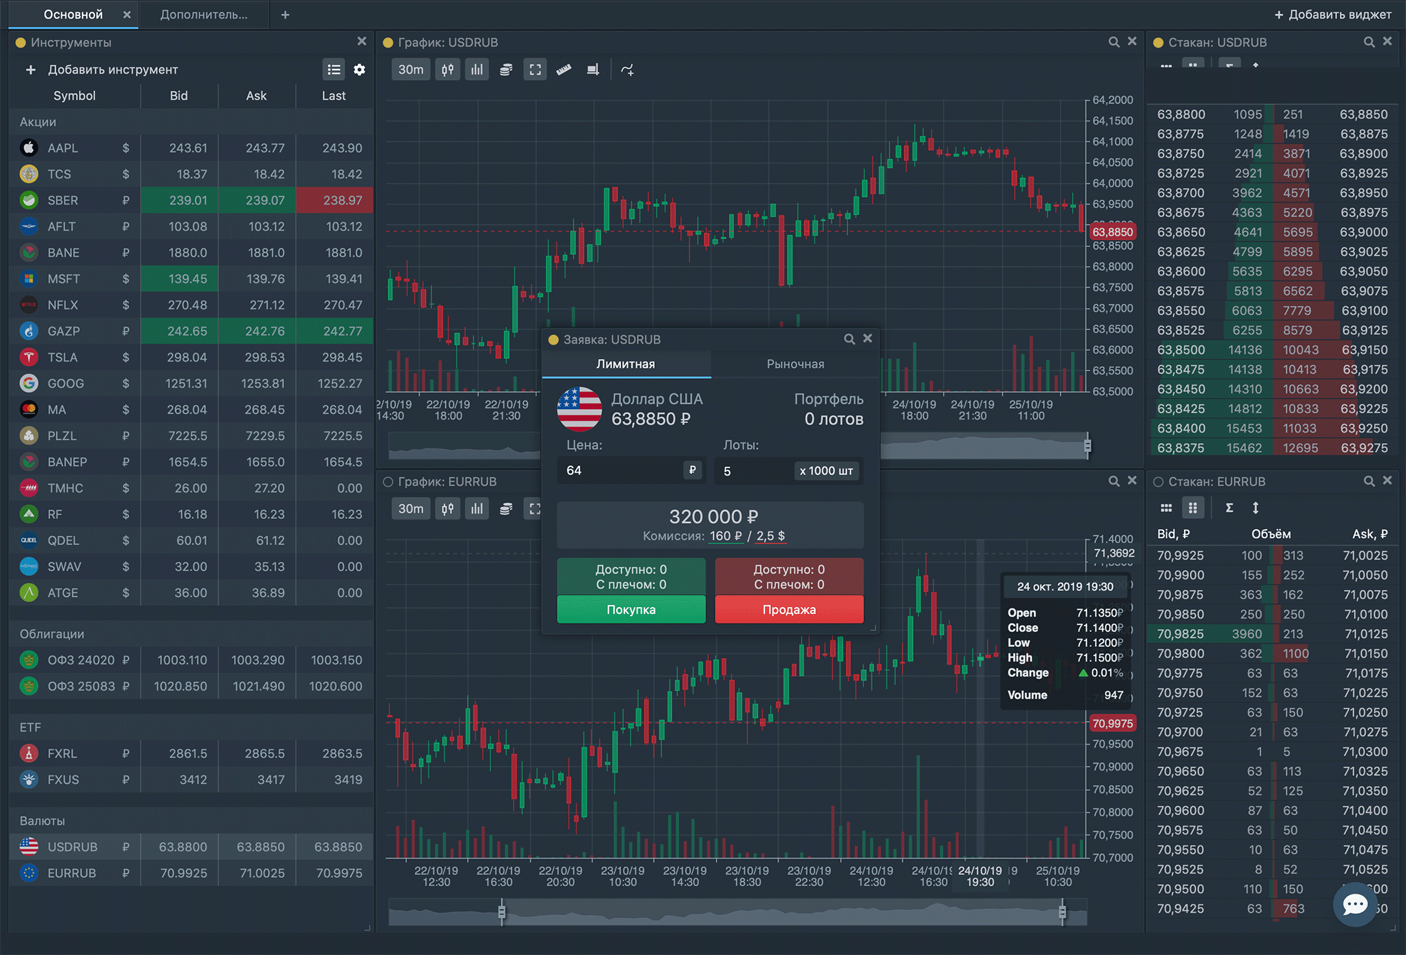Toggle fullscreen mode for USDRUB chart
The width and height of the screenshot is (1406, 955).
535,70
